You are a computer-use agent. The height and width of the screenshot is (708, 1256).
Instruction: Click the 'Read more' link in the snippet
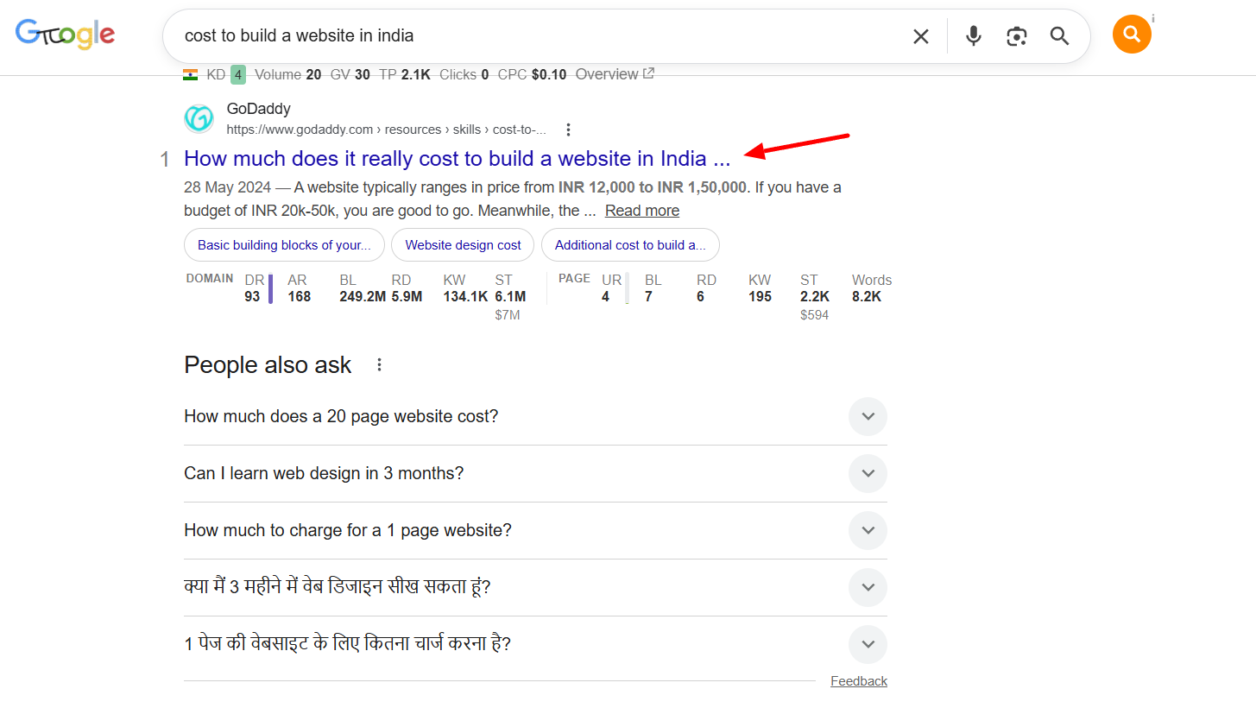[641, 210]
